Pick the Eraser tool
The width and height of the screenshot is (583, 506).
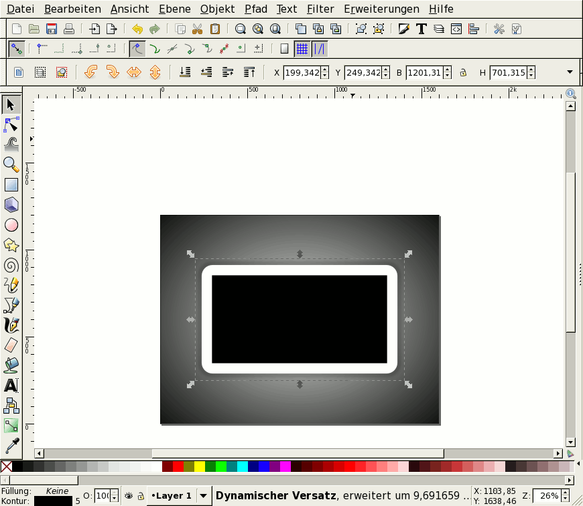point(11,345)
